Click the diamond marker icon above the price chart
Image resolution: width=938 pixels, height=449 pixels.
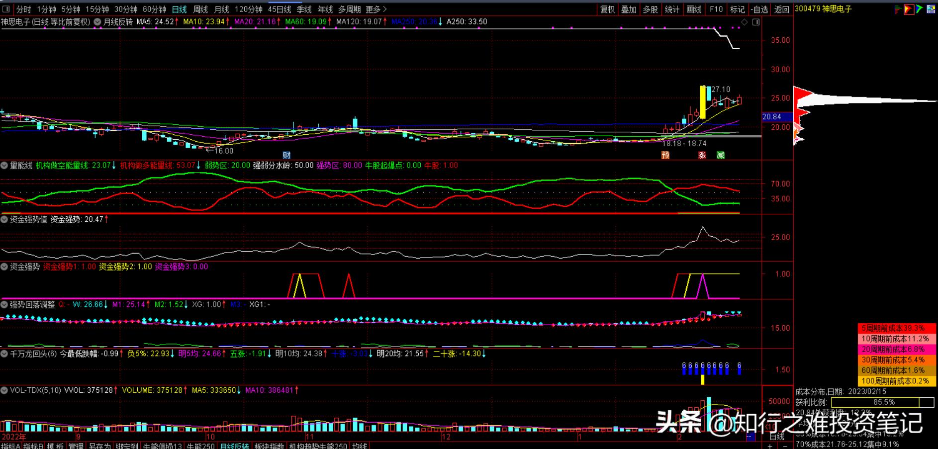744,22
